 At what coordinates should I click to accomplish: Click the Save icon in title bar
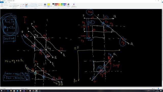coord(3,1)
